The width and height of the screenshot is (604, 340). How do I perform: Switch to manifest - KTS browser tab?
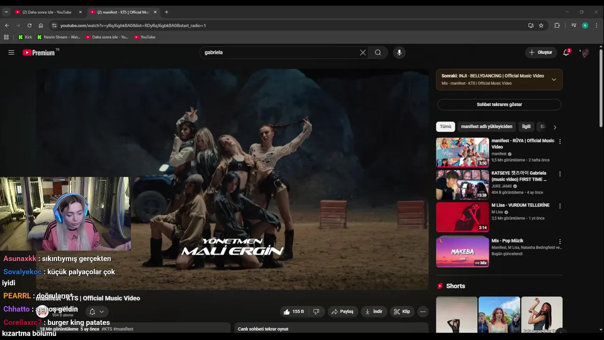(123, 12)
